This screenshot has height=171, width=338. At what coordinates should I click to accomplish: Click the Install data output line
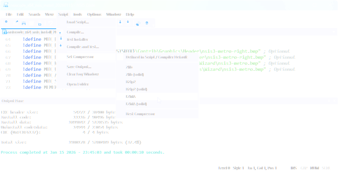click(62, 122)
